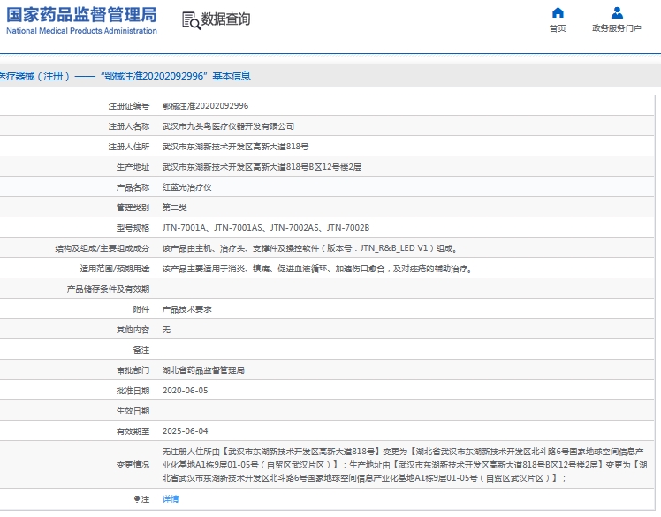The width and height of the screenshot is (661, 517).
Task: Click the 型号规格 row label
Action: click(133, 228)
